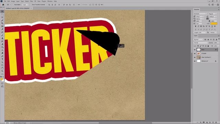Select the Character panel tab
Image resolution: width=220 pixels, height=124 pixels.
pyautogui.click(x=196, y=10)
